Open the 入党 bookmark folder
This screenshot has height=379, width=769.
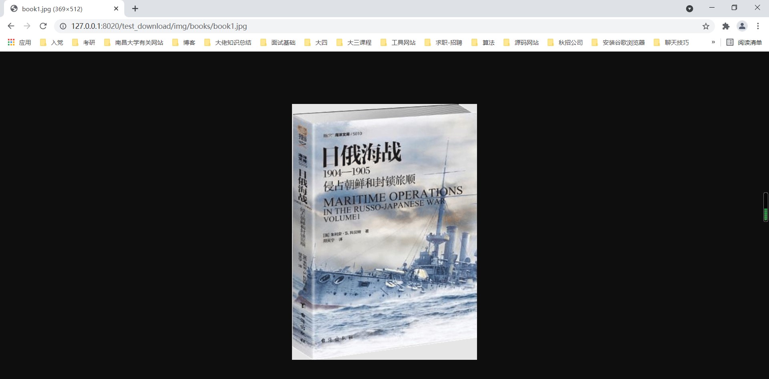(52, 42)
